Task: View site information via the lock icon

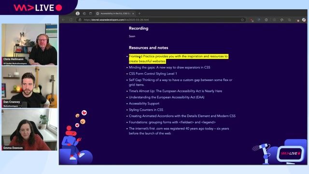Action: tap(80, 20)
